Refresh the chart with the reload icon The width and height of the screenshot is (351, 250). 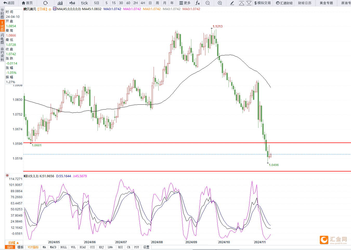click(45, 3)
